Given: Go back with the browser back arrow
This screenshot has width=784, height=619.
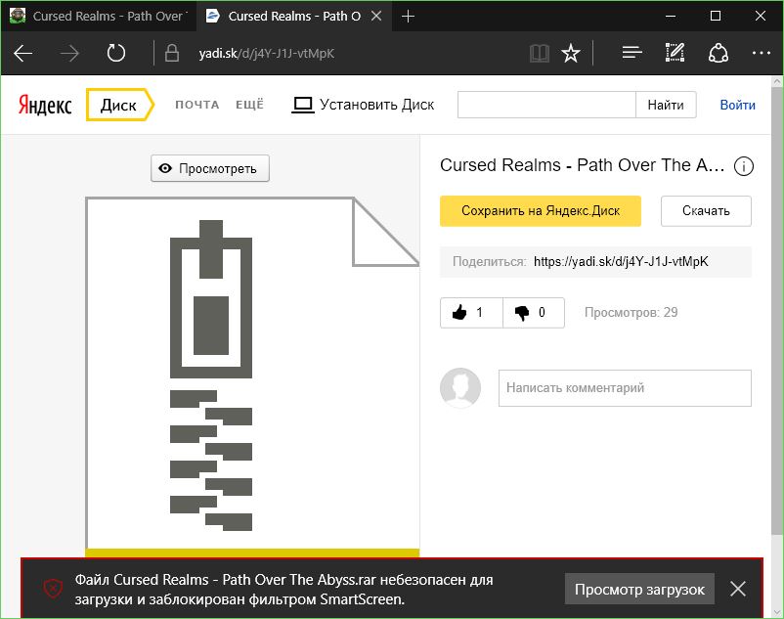Looking at the screenshot, I should 23,53.
